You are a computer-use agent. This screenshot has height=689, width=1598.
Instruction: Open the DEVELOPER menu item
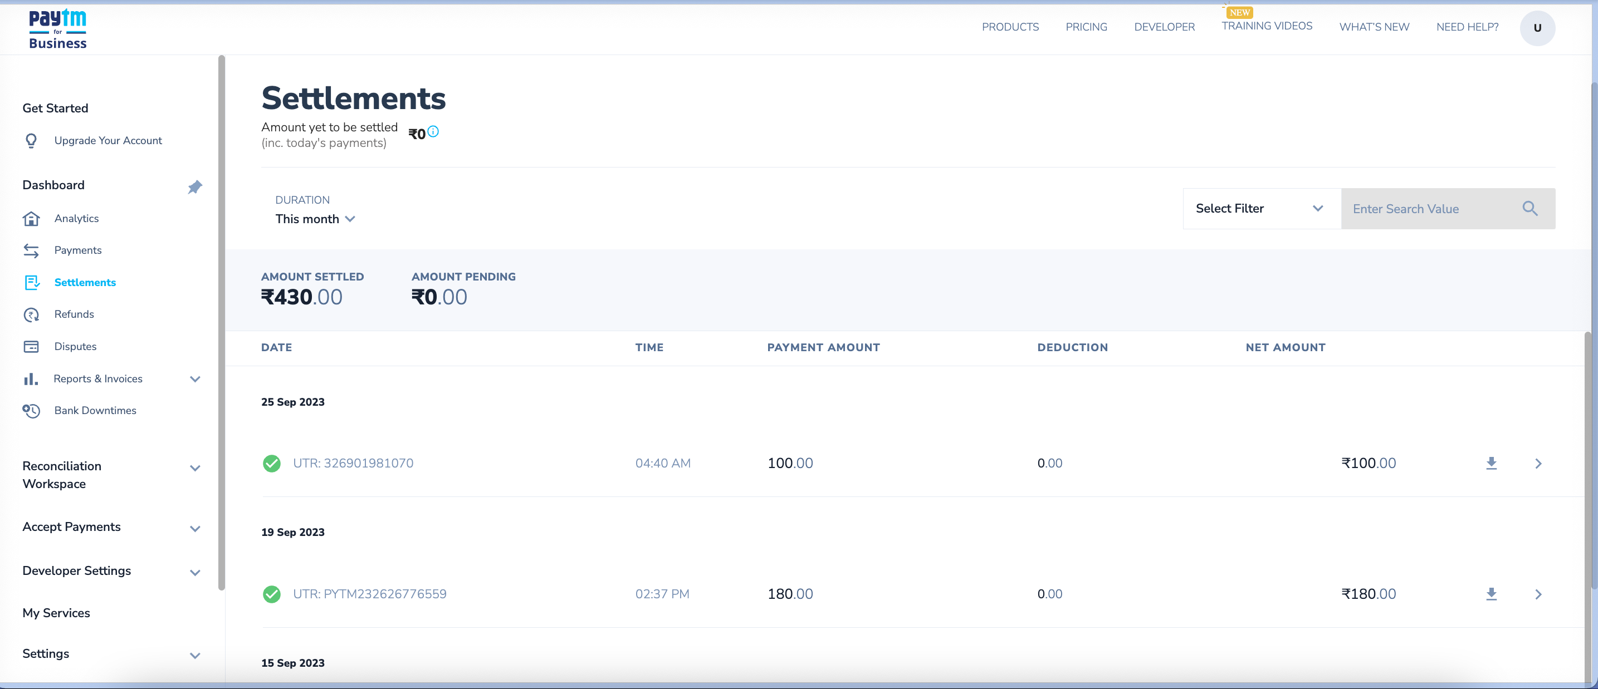click(1164, 27)
